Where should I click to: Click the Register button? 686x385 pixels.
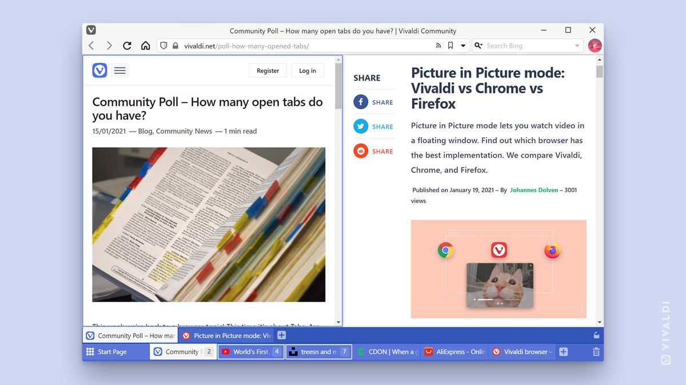click(x=268, y=71)
